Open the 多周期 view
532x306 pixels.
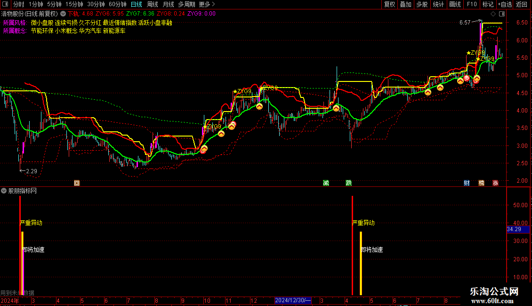(186, 4)
